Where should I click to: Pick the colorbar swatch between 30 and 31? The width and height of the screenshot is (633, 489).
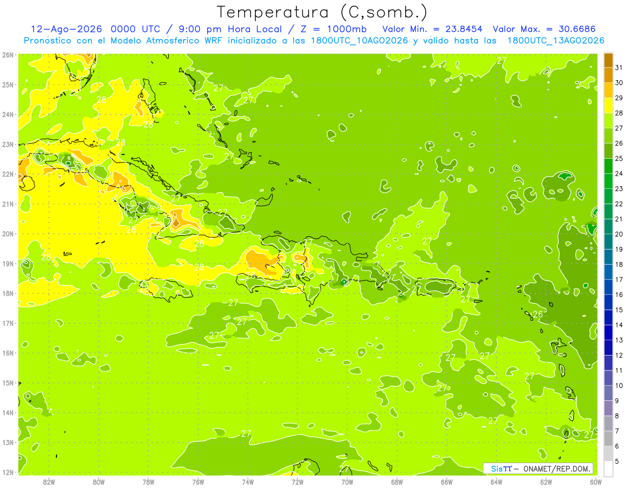pos(608,74)
